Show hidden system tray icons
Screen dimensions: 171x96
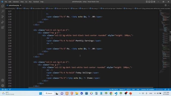140,93
